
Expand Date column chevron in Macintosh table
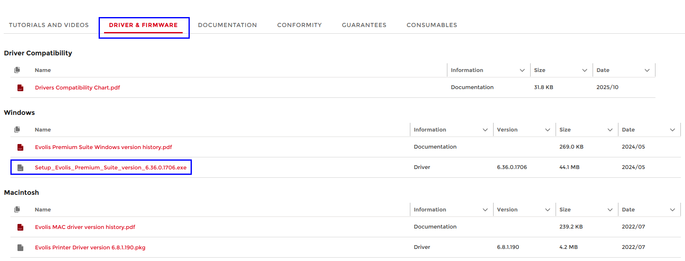click(673, 210)
